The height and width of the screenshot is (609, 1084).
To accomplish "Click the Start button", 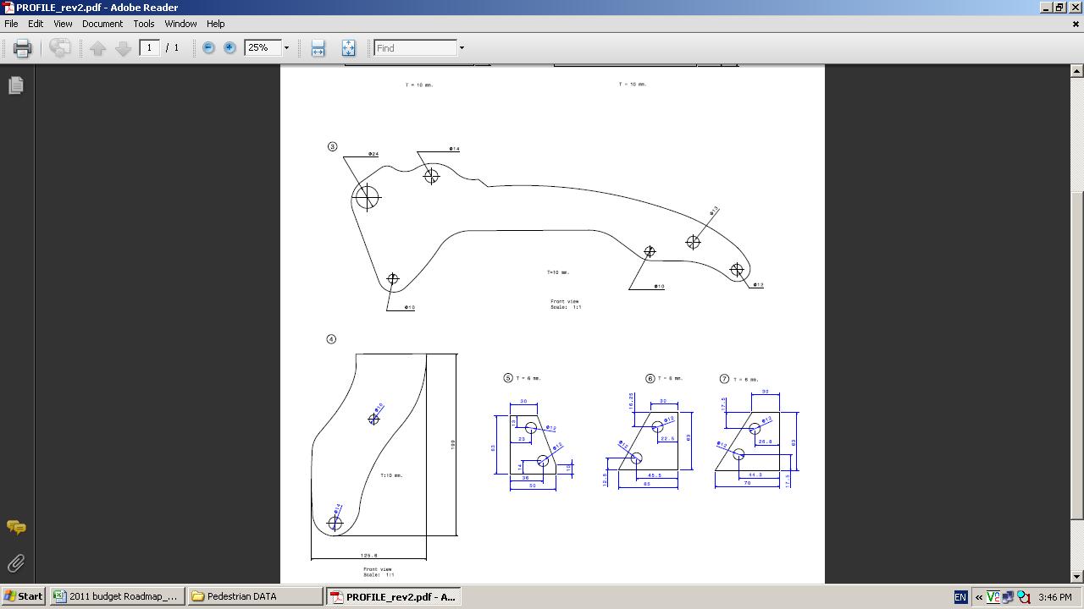I will [23, 596].
